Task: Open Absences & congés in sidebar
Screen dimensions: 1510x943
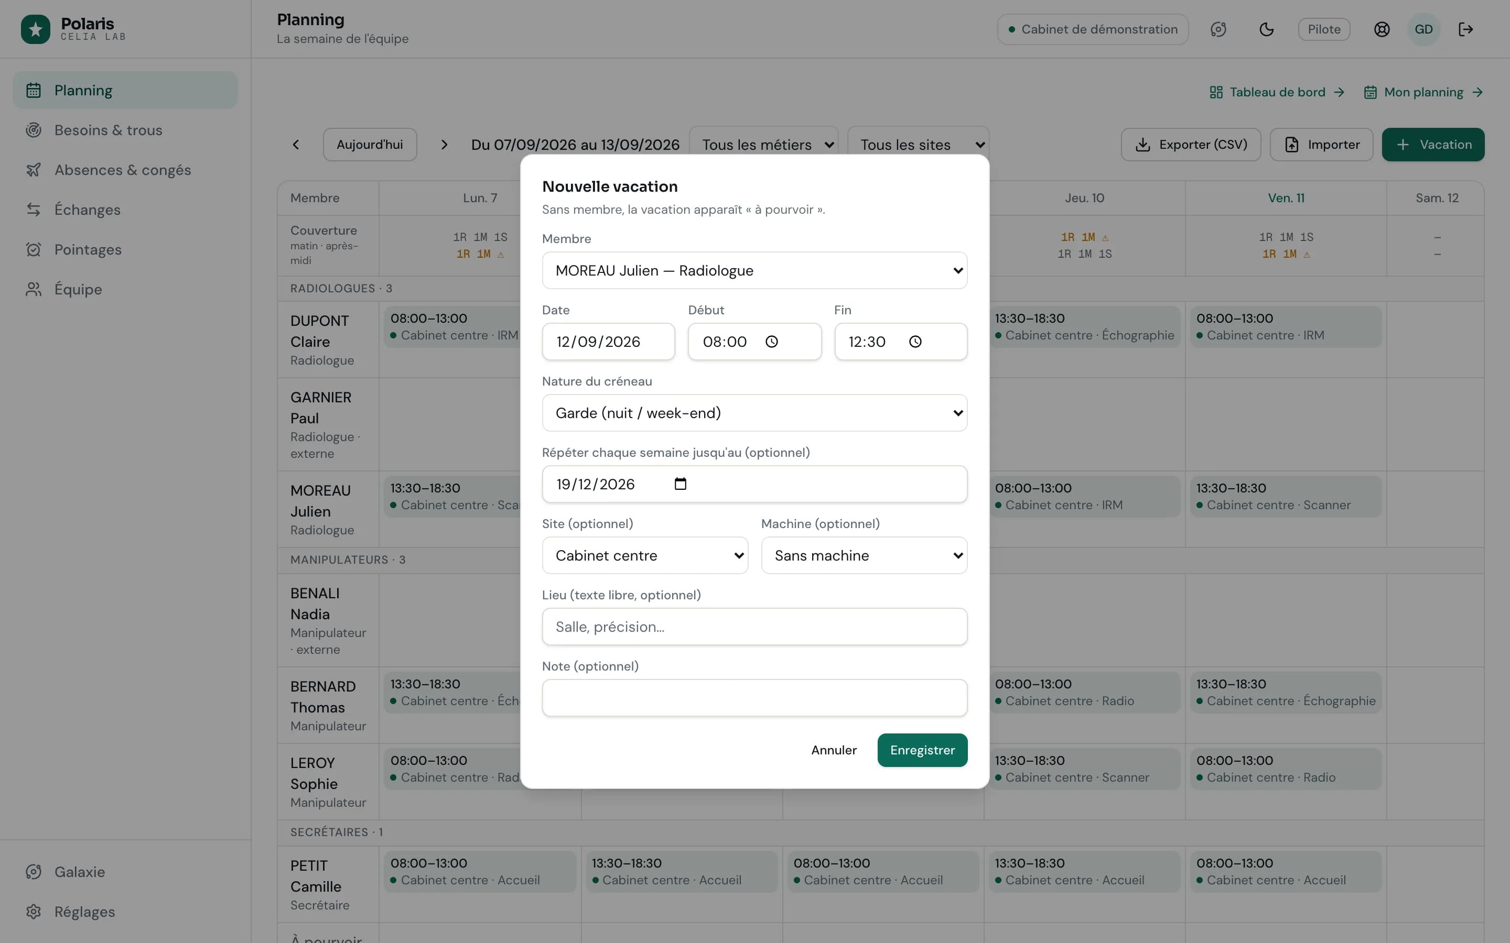Action: click(x=125, y=170)
